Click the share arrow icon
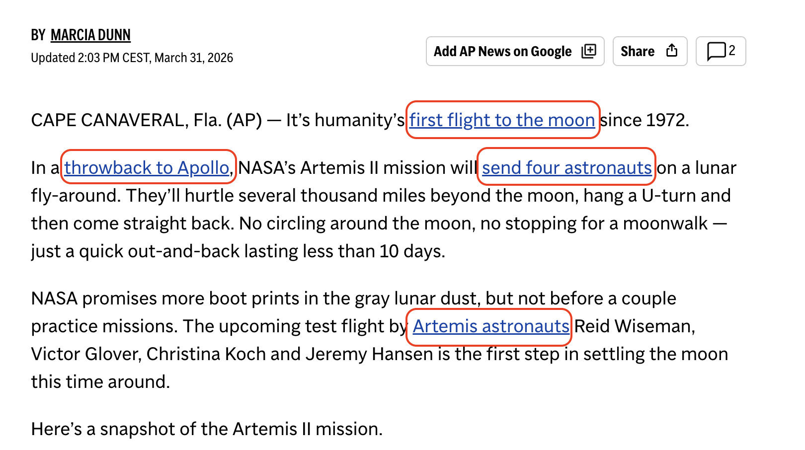 point(672,51)
